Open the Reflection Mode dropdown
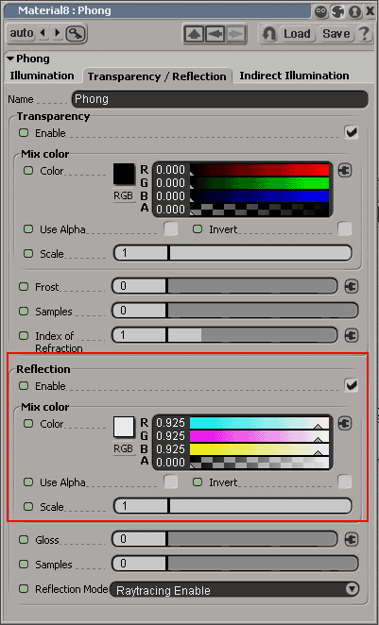Screen dimensions: 379x625 [x=234, y=589]
